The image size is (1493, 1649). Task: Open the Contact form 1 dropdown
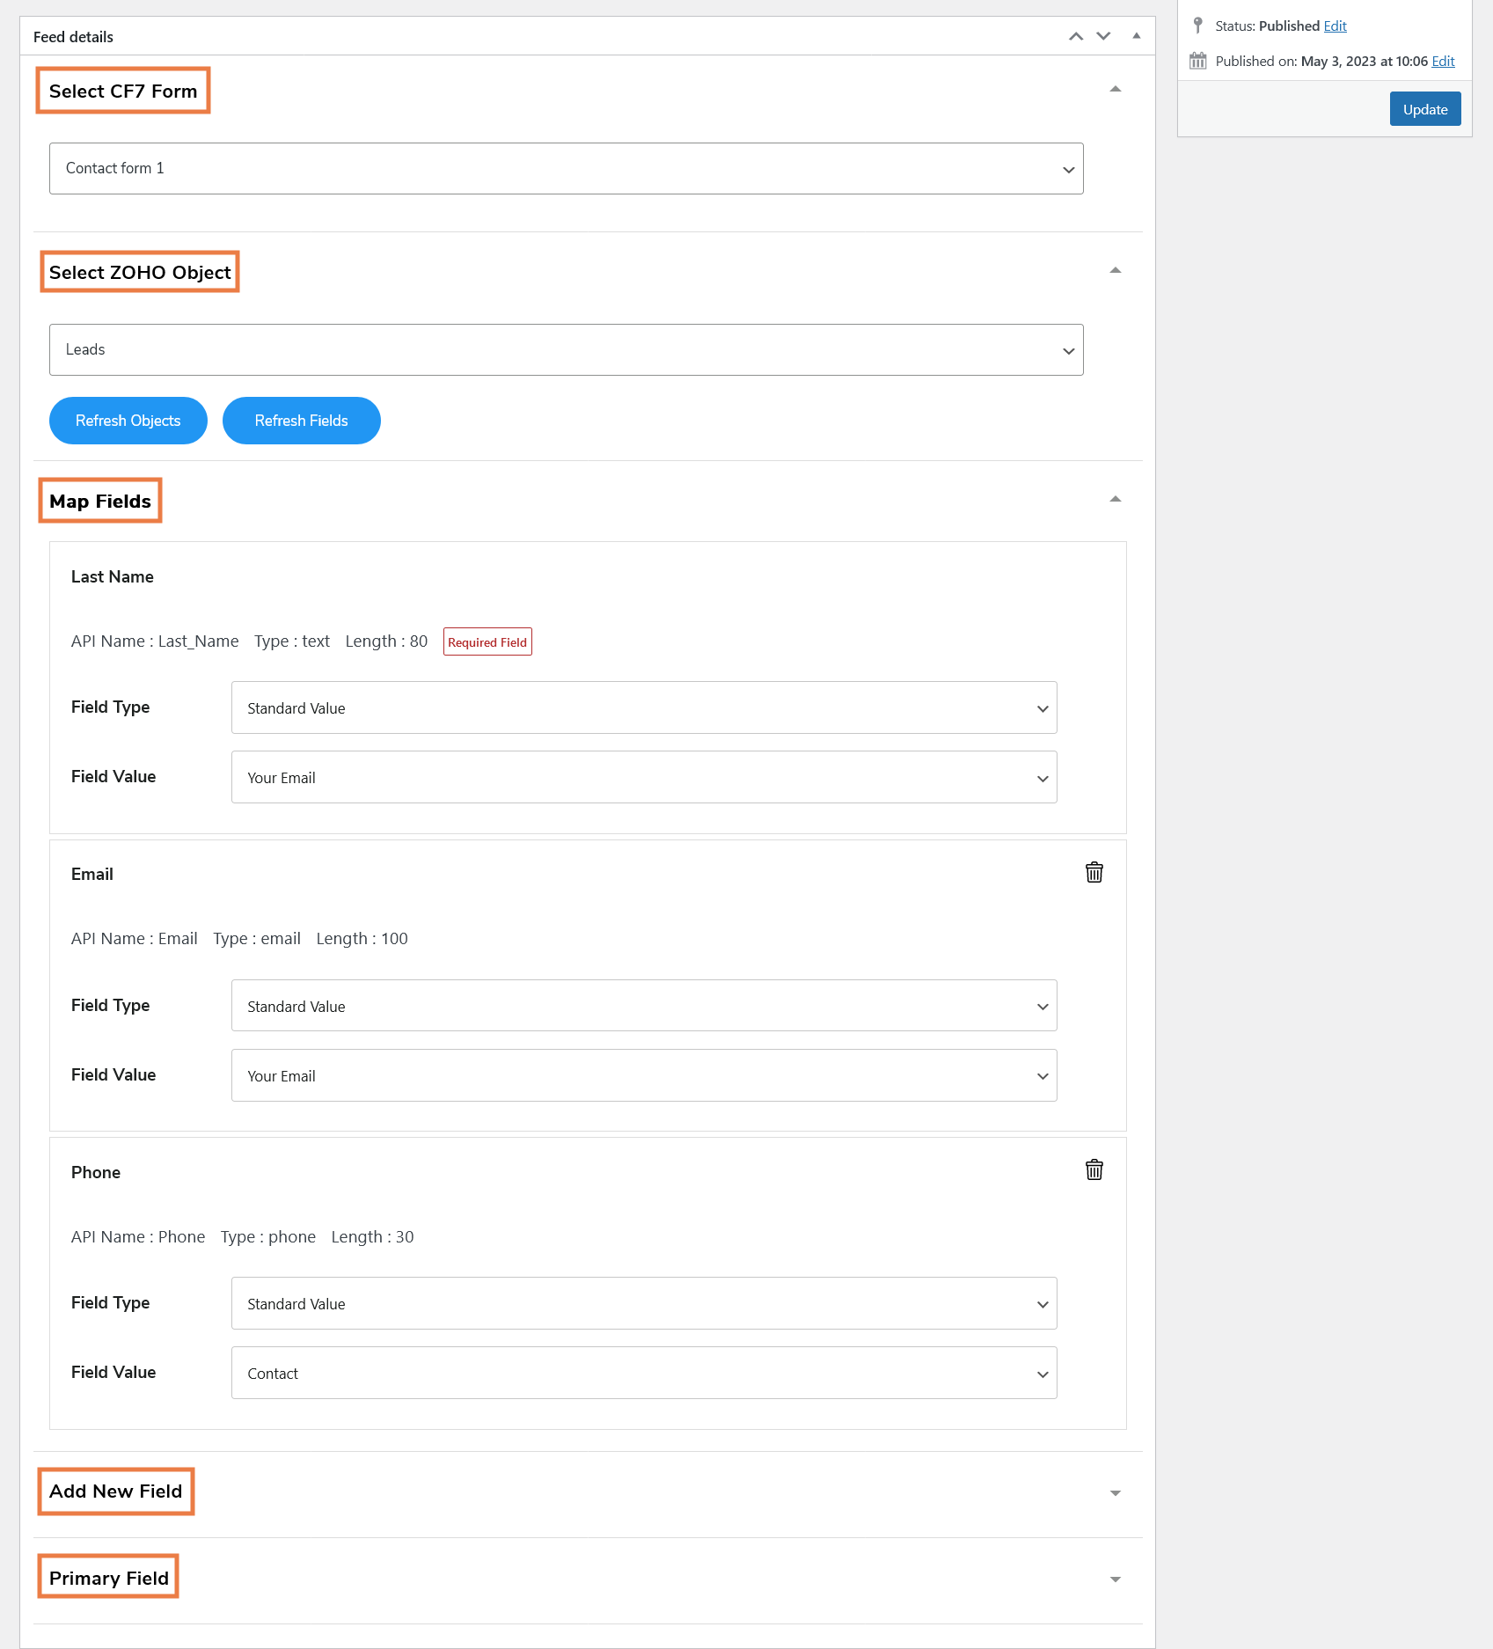tap(566, 168)
